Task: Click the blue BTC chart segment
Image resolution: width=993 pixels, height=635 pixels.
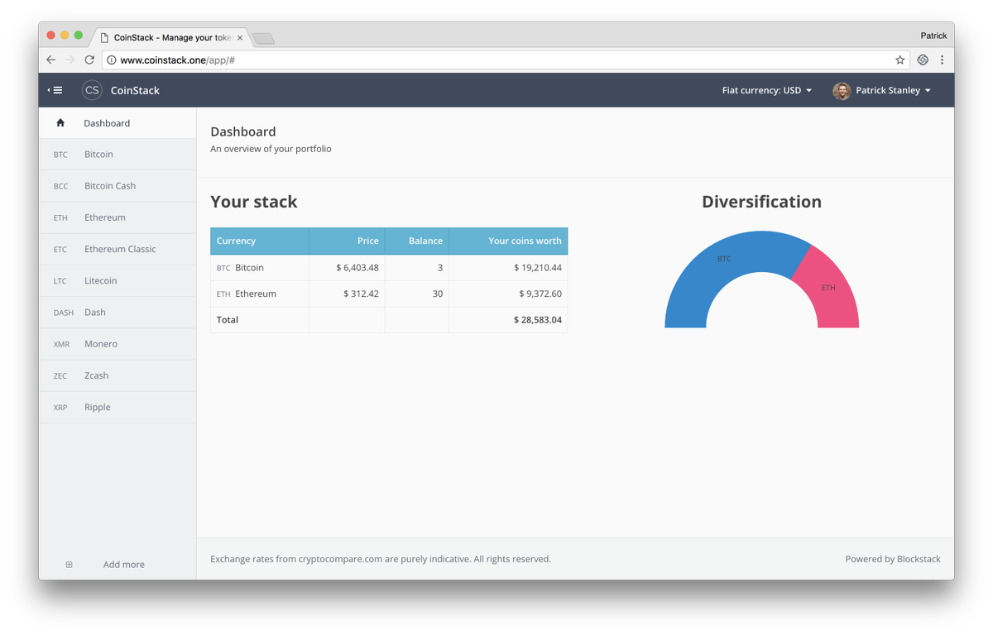Action: [724, 265]
